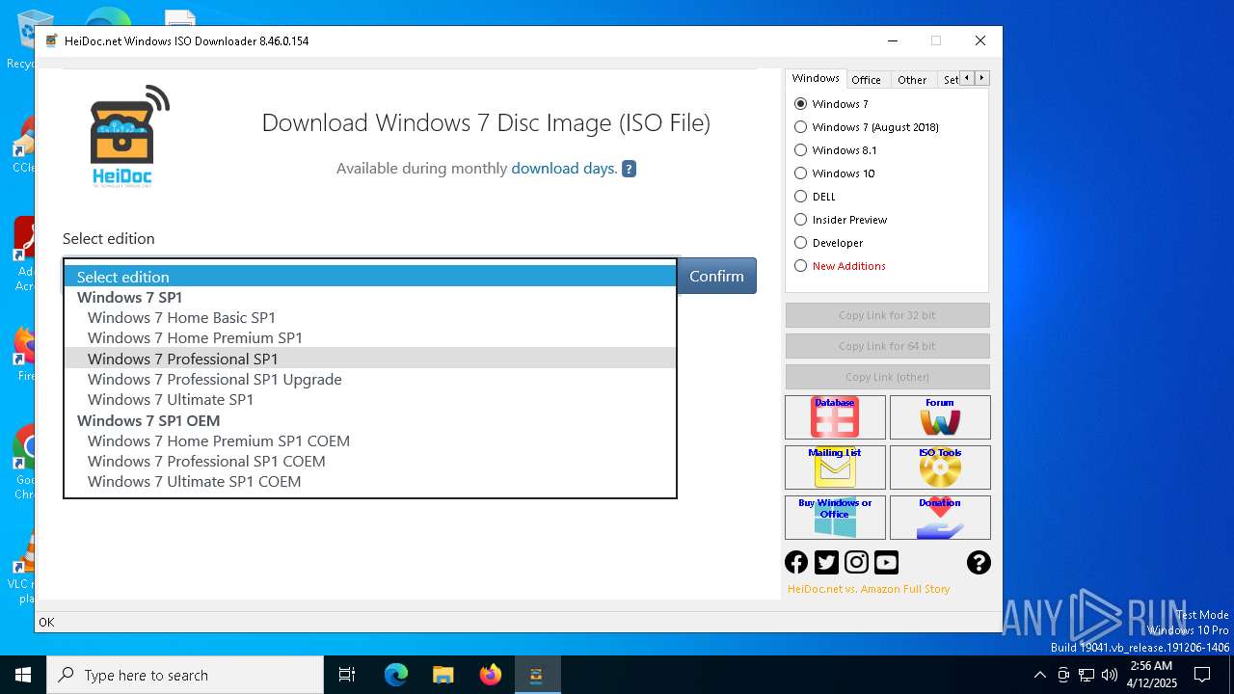The height and width of the screenshot is (694, 1234).
Task: Switch to the Windows tab
Action: pos(816,79)
